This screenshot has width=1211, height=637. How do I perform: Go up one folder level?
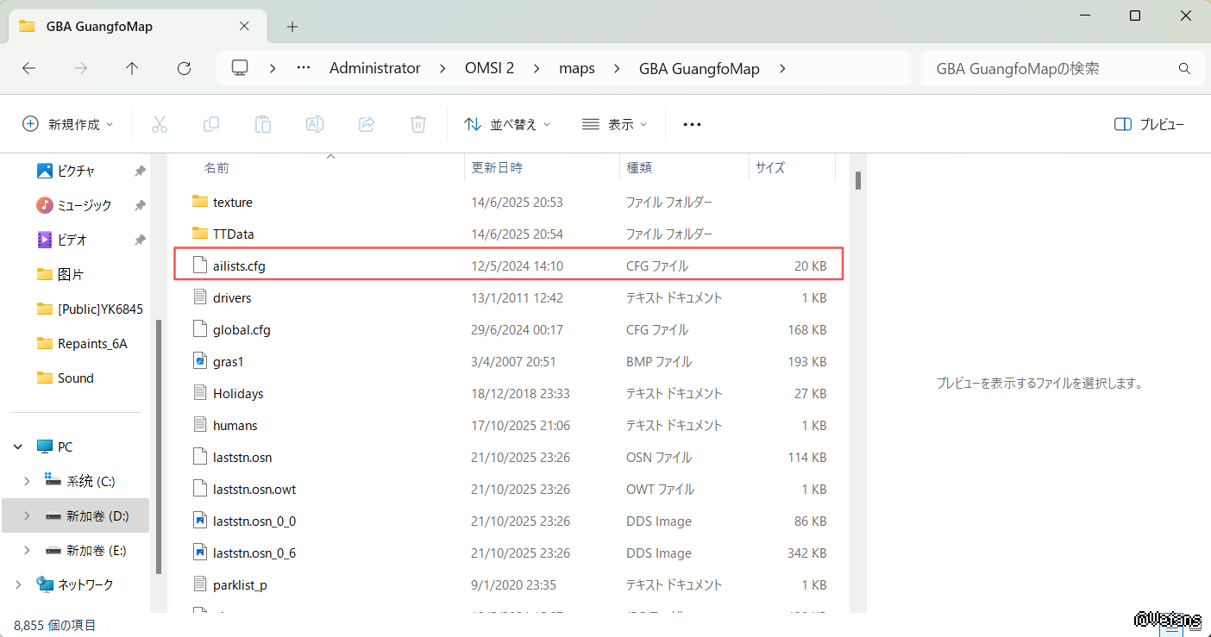[132, 68]
